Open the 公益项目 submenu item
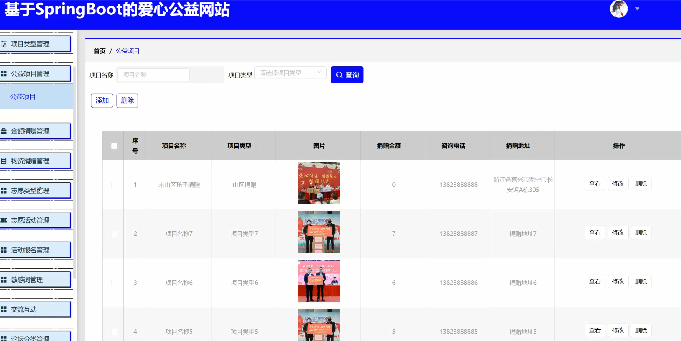 click(x=23, y=97)
